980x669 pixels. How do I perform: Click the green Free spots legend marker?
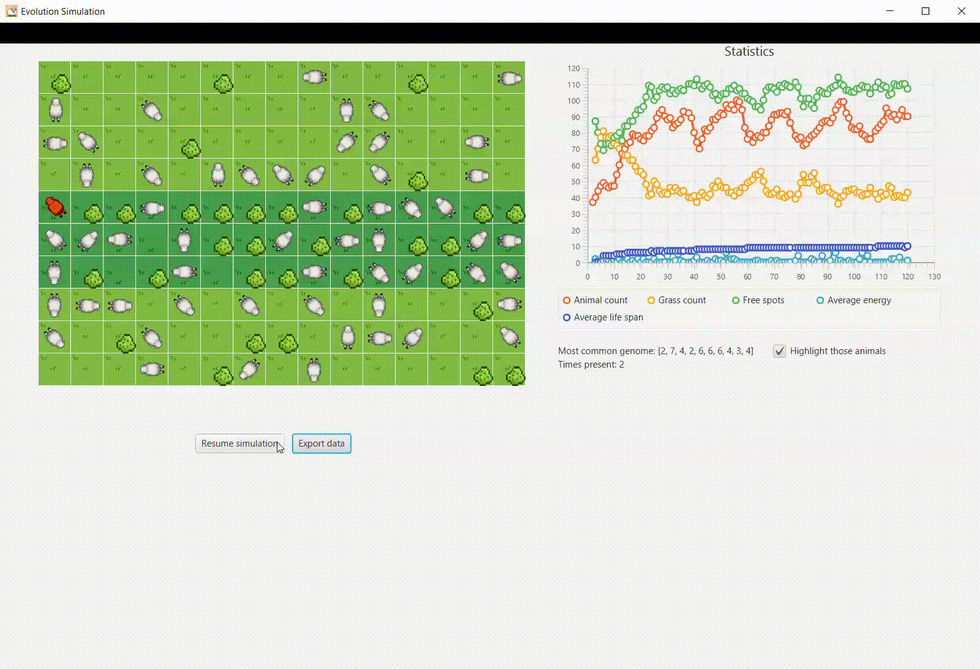pos(736,300)
